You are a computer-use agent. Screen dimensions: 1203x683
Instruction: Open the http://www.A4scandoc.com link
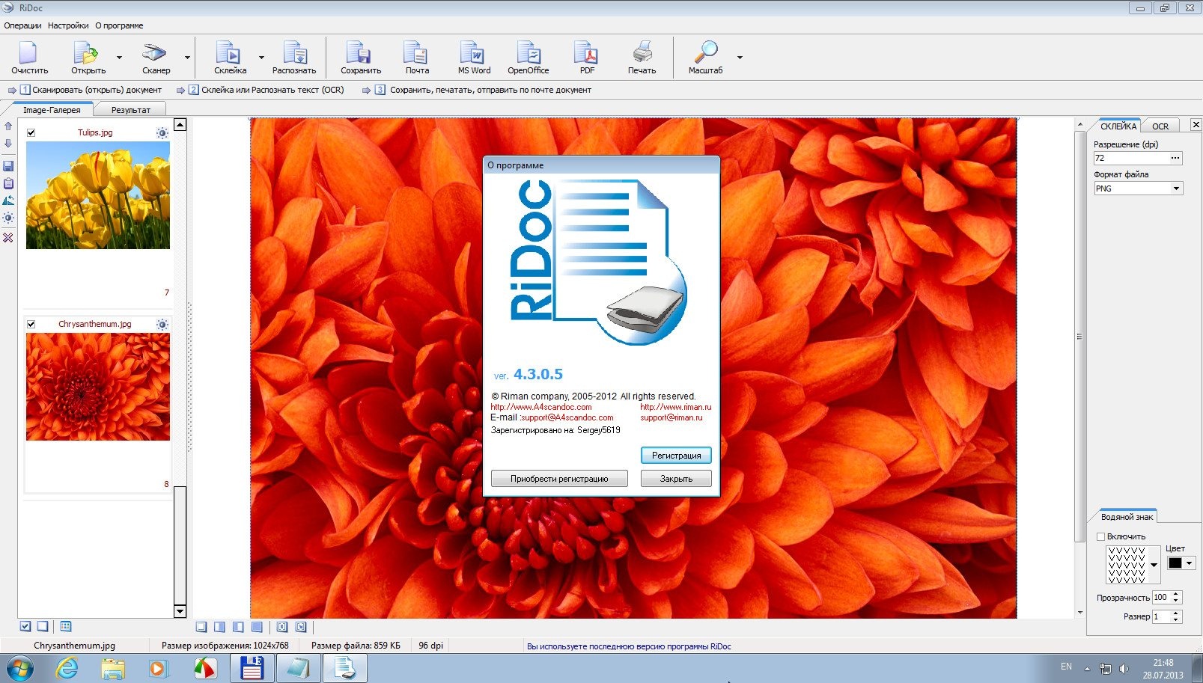click(x=540, y=407)
